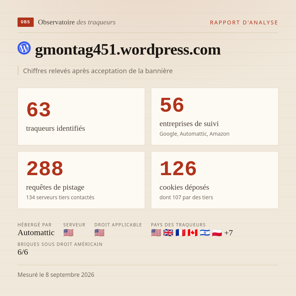
Task: Click BRIQUES SOUS DROIT AMÉRICAIN label
Action: 60,244
